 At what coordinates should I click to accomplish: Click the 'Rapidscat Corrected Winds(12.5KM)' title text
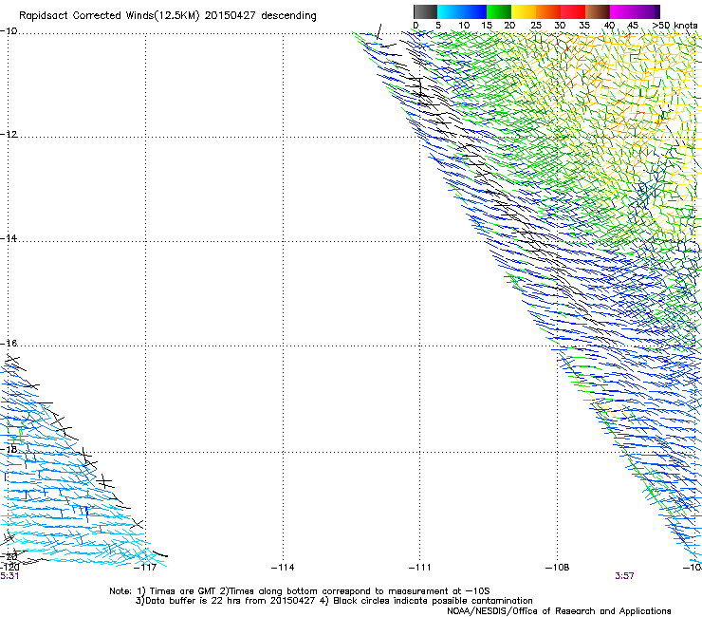pos(109,16)
